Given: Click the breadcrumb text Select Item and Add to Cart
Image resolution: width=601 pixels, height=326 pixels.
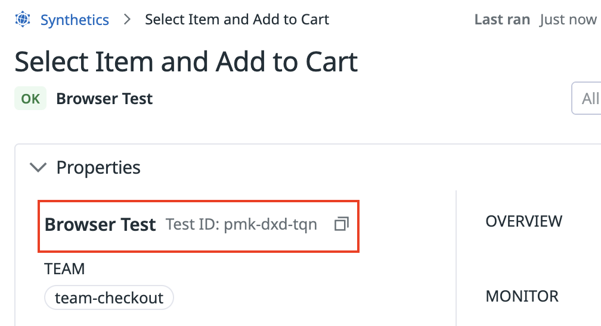Looking at the screenshot, I should (237, 19).
